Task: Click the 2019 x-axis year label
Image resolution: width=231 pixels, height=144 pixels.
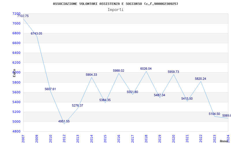Action: (160, 139)
